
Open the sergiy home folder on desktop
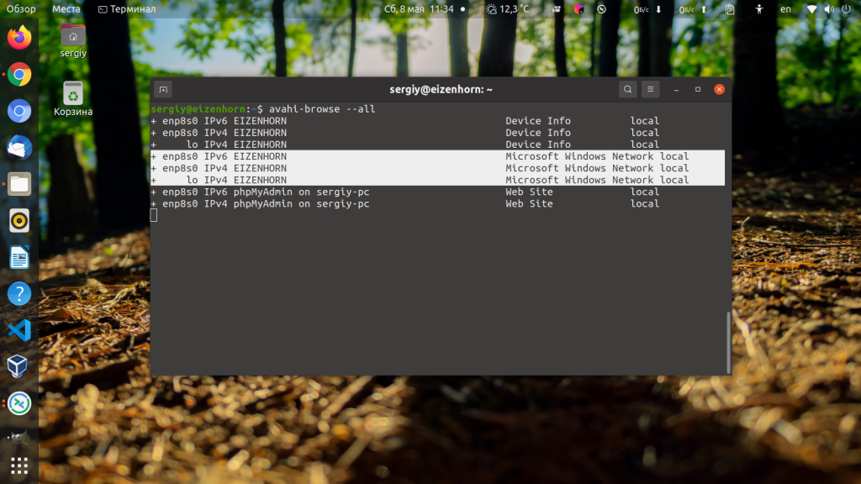73,40
